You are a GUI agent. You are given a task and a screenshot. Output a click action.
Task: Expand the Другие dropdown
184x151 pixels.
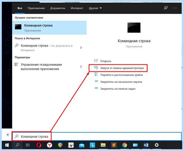click(x=95, y=8)
